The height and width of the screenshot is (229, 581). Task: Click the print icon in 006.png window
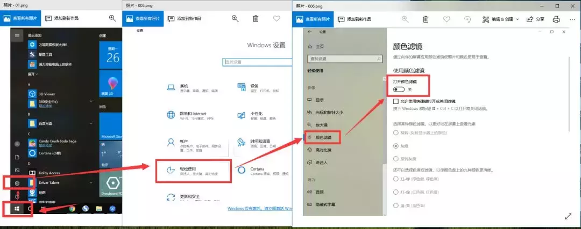pos(556,19)
